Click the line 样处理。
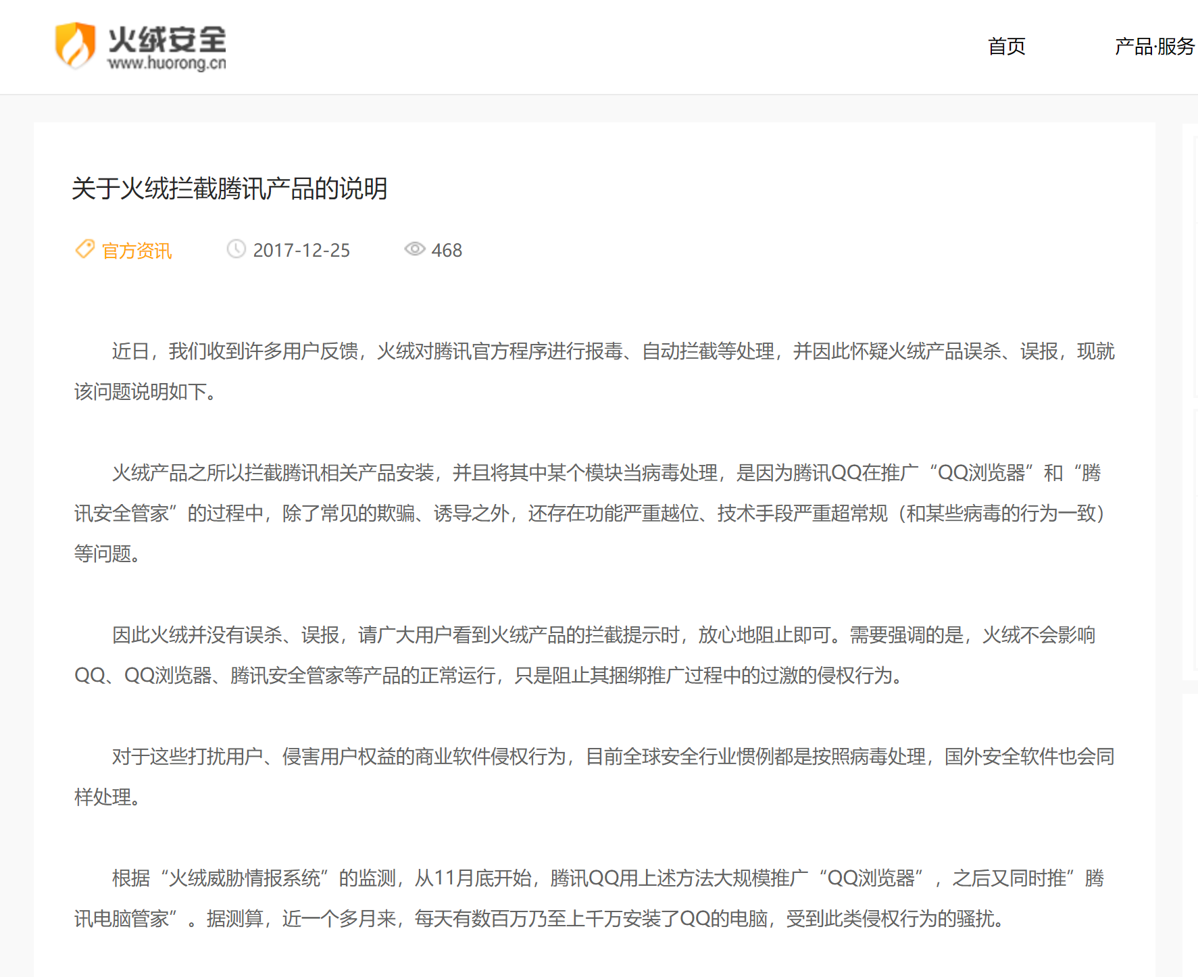Screen dimensions: 1198x977 click(108, 797)
